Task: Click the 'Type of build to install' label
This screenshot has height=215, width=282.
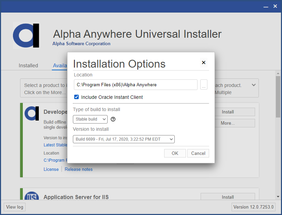Action: pos(97,109)
